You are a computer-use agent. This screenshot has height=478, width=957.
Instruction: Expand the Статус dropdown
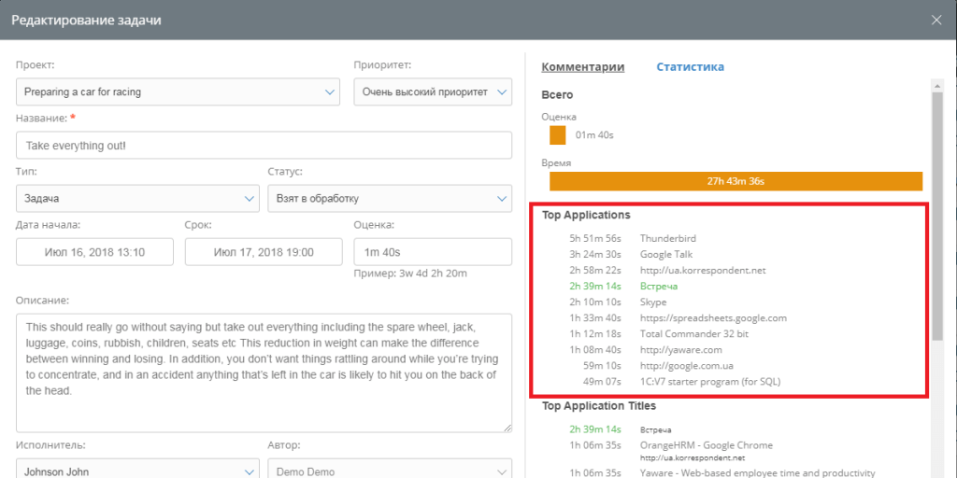[x=390, y=199]
